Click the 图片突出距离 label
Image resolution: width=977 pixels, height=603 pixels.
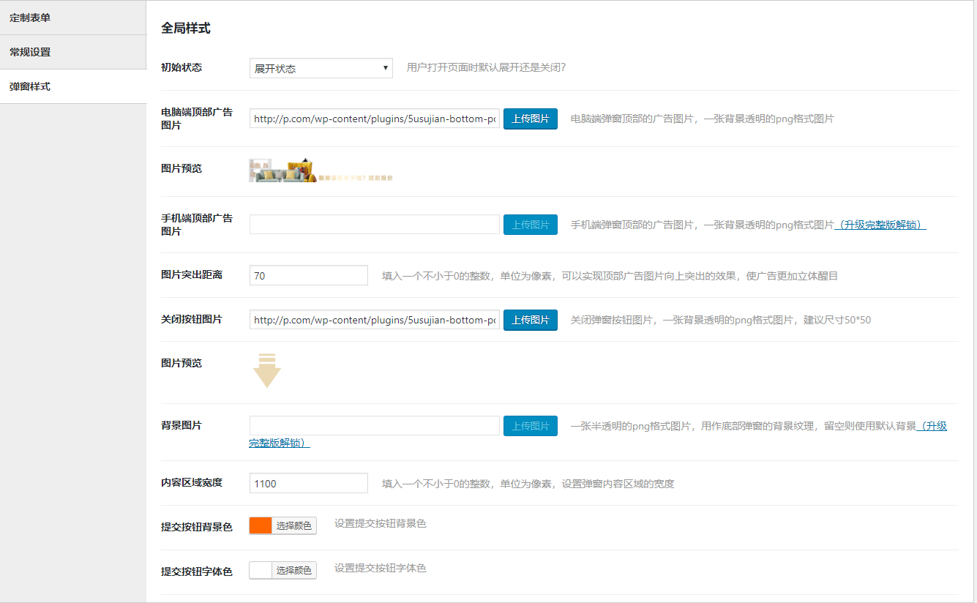[x=192, y=274]
